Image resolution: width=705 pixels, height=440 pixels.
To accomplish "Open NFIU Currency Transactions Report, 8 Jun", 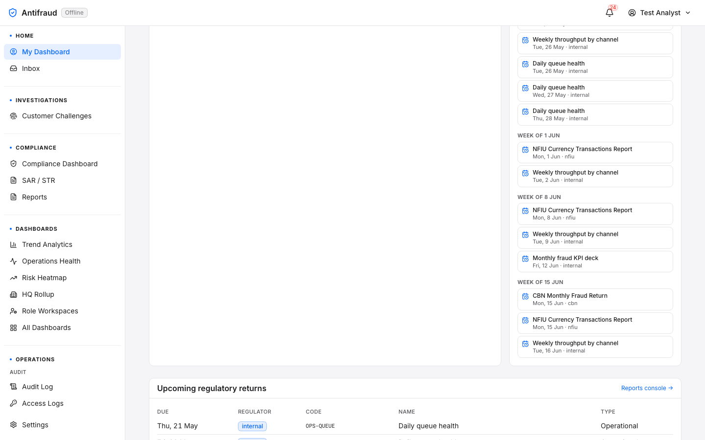I will (595, 214).
